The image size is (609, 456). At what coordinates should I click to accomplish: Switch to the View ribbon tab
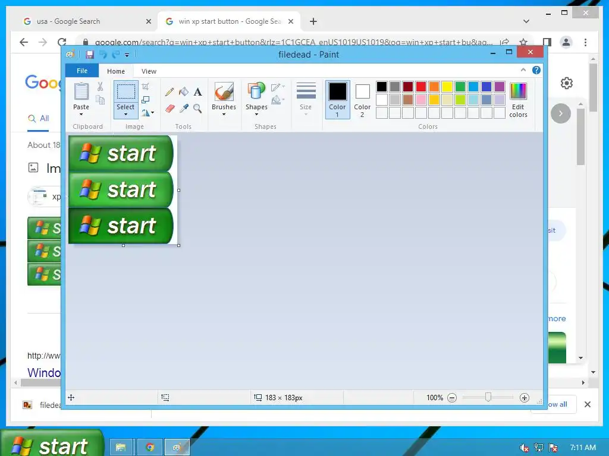click(x=149, y=71)
